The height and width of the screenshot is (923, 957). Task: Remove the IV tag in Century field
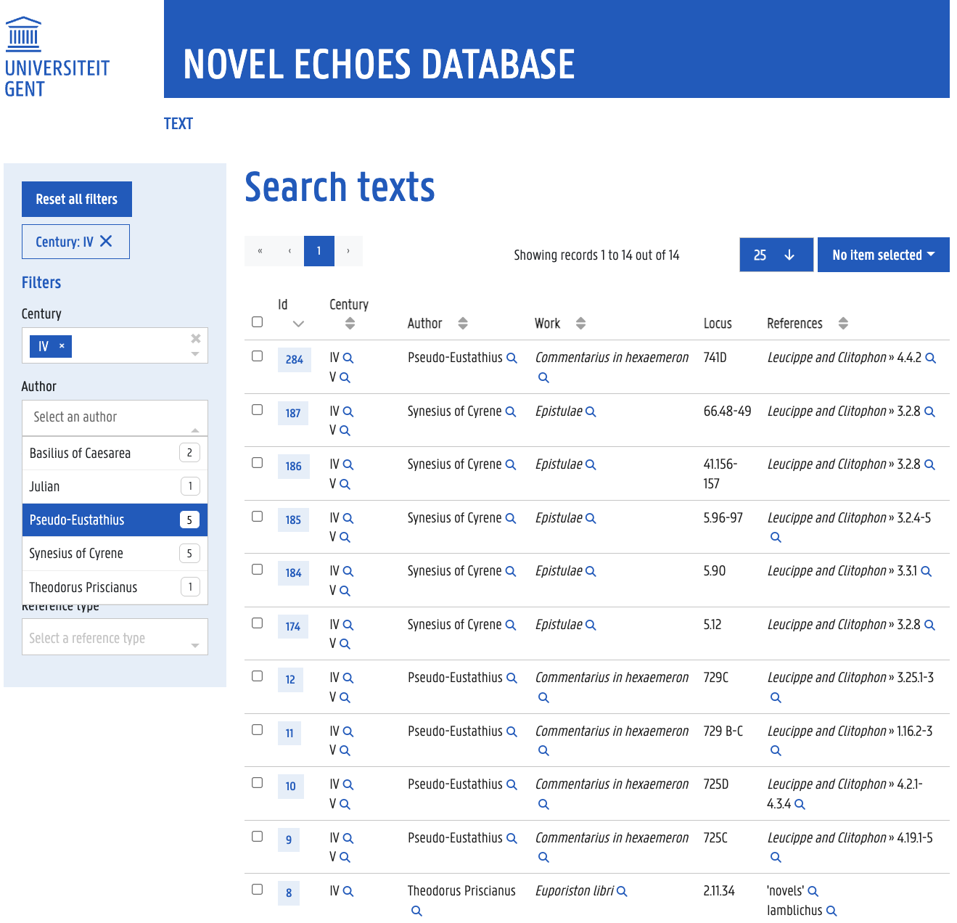pyautogui.click(x=62, y=346)
